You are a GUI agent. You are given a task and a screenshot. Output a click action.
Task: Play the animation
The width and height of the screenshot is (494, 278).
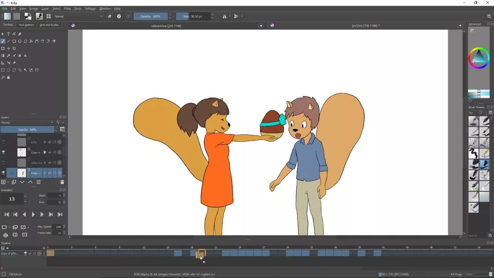point(33,215)
